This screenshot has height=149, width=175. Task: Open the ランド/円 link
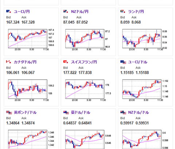(136, 12)
